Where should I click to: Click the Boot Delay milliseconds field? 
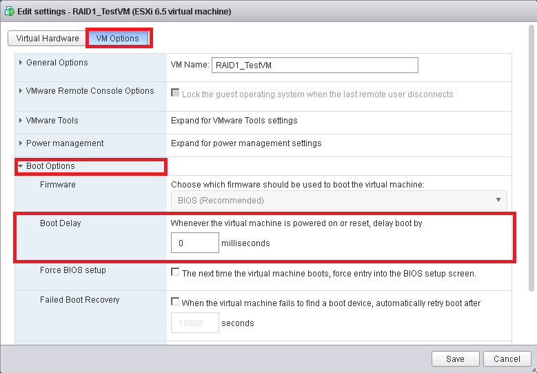pos(195,243)
